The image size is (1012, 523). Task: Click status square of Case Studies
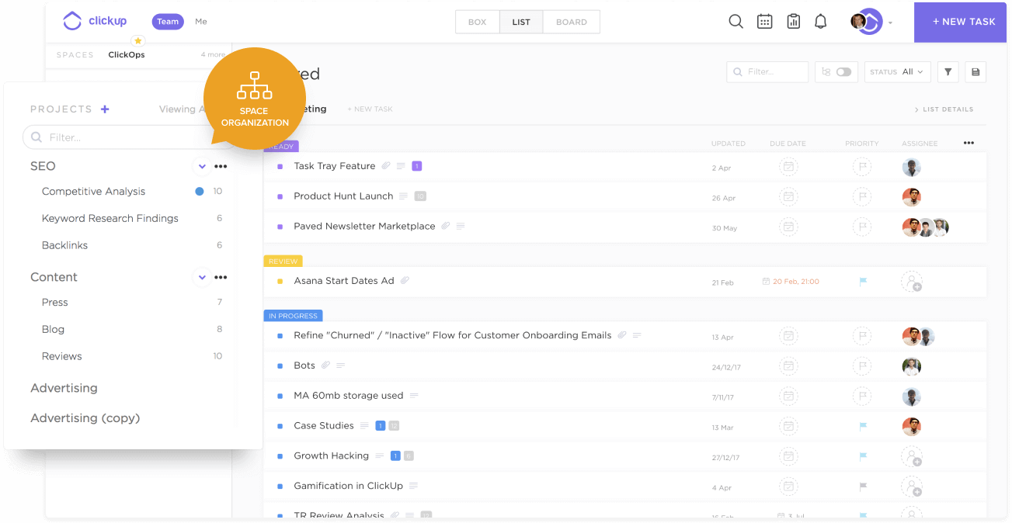pos(280,426)
